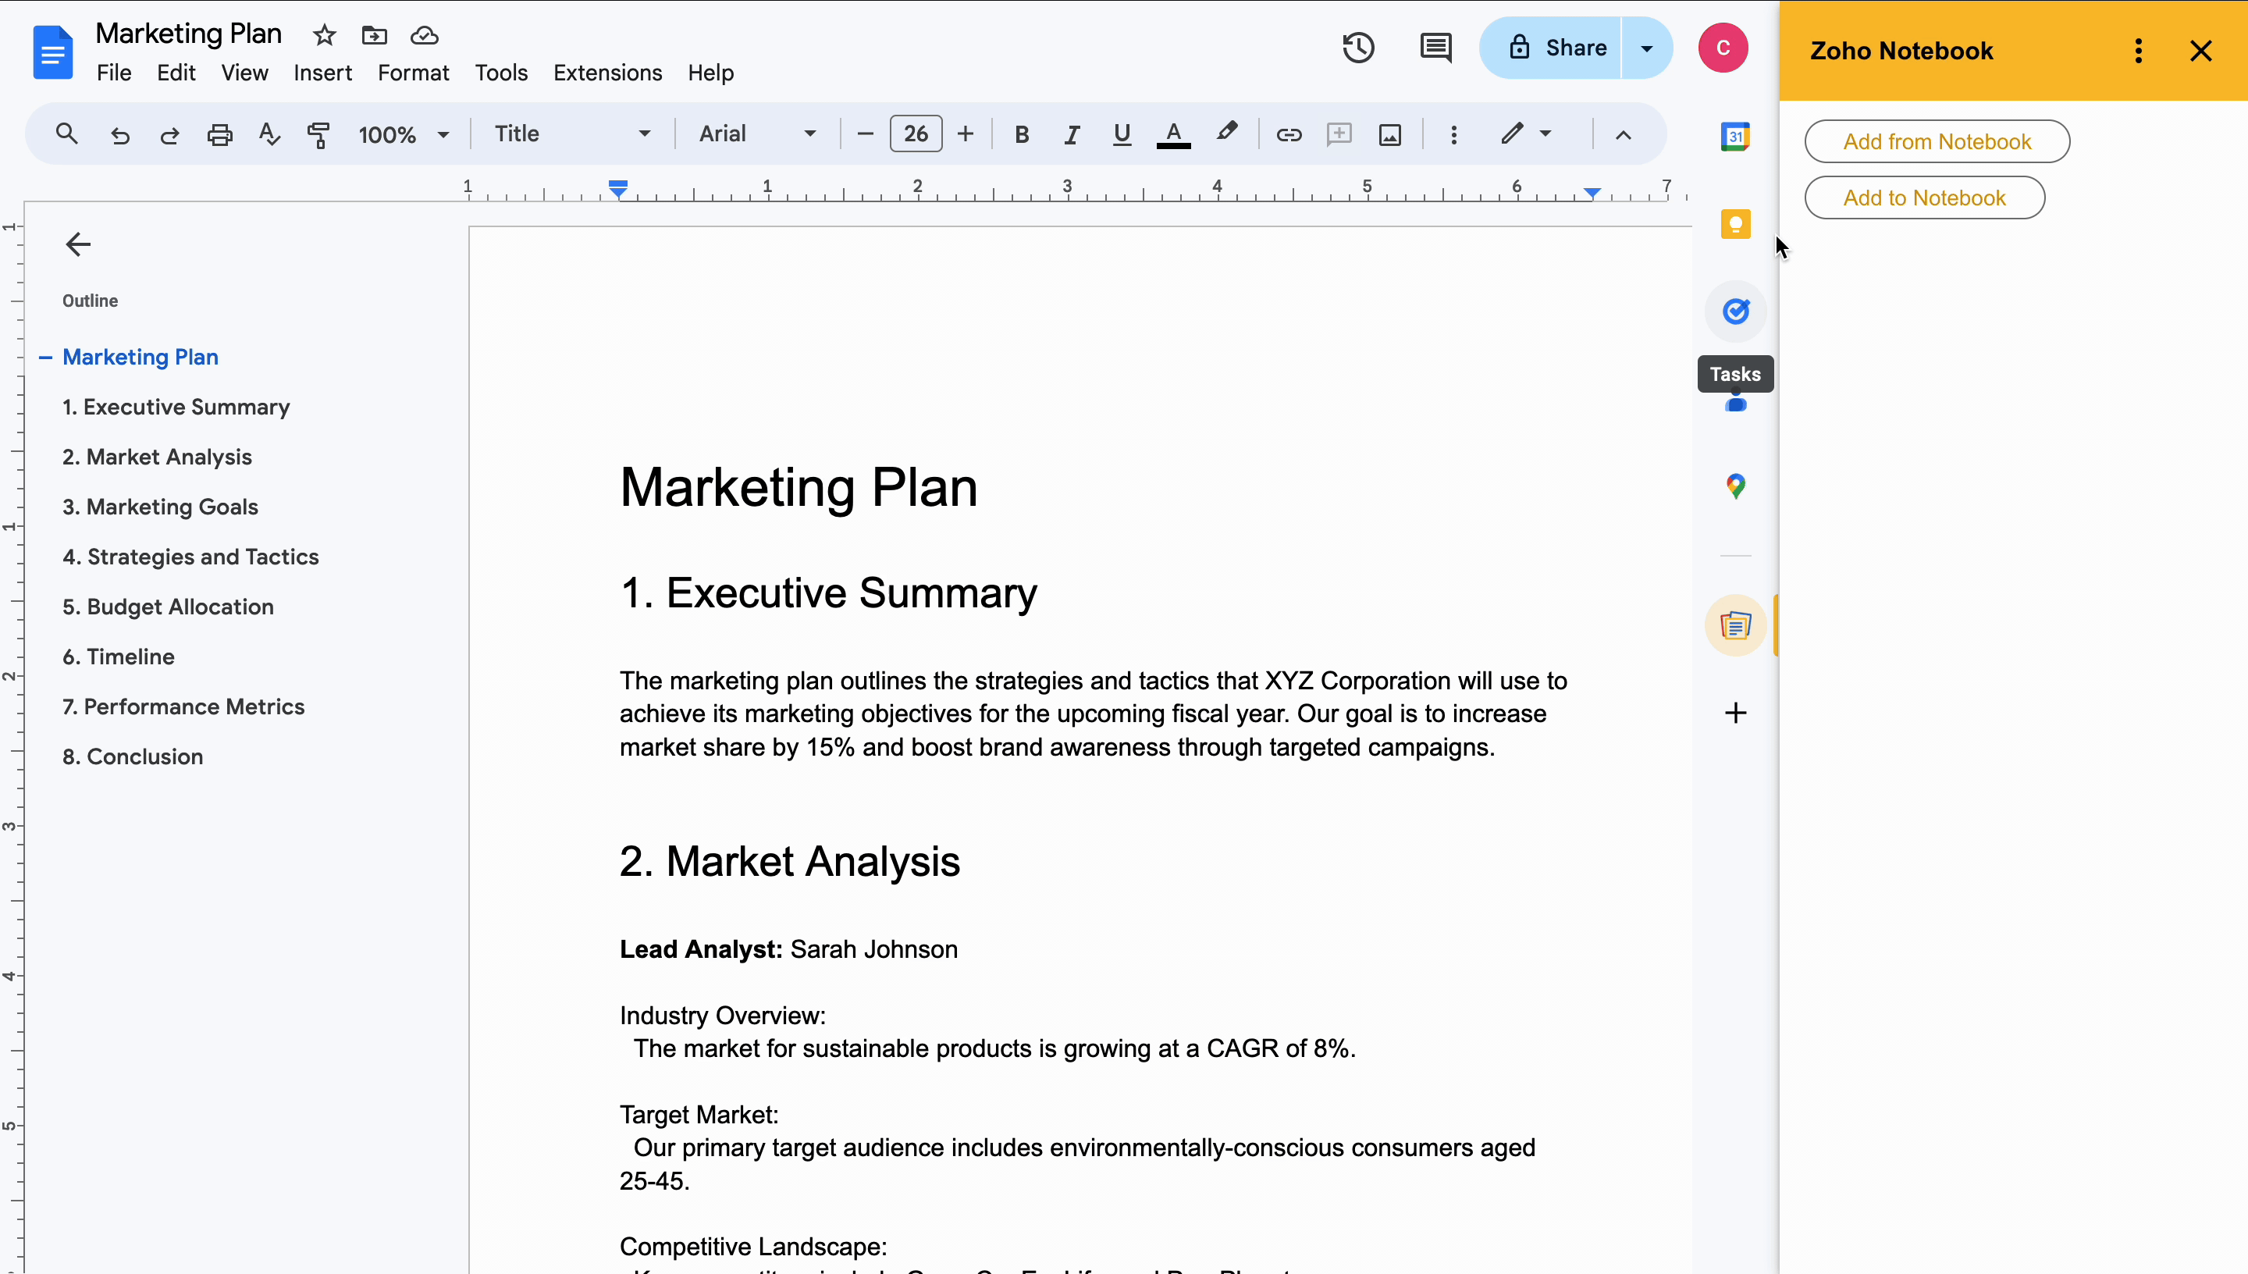
Task: Click the insert link icon
Action: [1289, 135]
